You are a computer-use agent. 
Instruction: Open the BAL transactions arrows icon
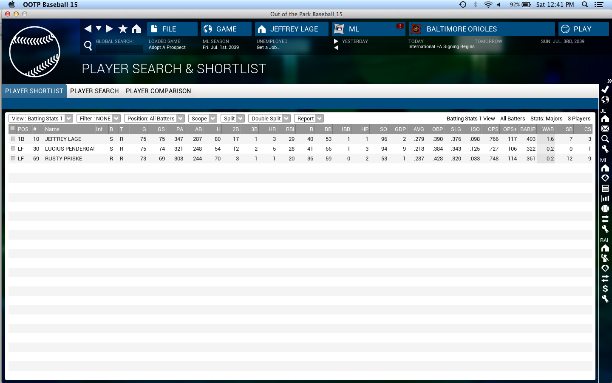coord(605,278)
